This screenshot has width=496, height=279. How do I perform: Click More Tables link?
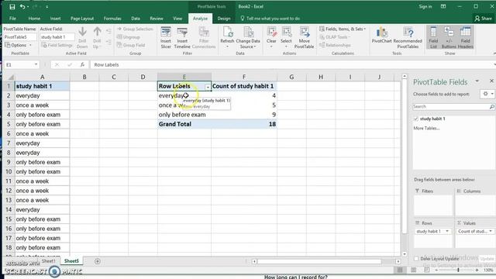point(426,129)
